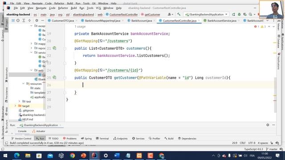Expand the mappers package in project tree
The image size is (285, 160).
click(x=32, y=44)
